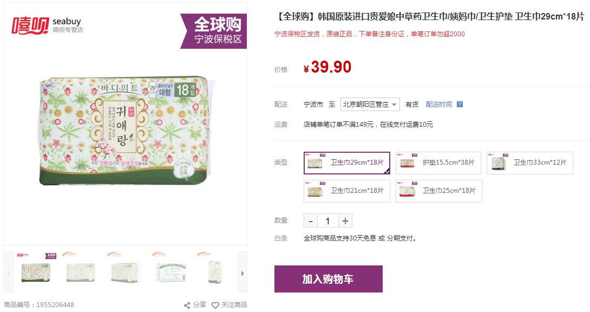Click the delivery time help icon

460,105
